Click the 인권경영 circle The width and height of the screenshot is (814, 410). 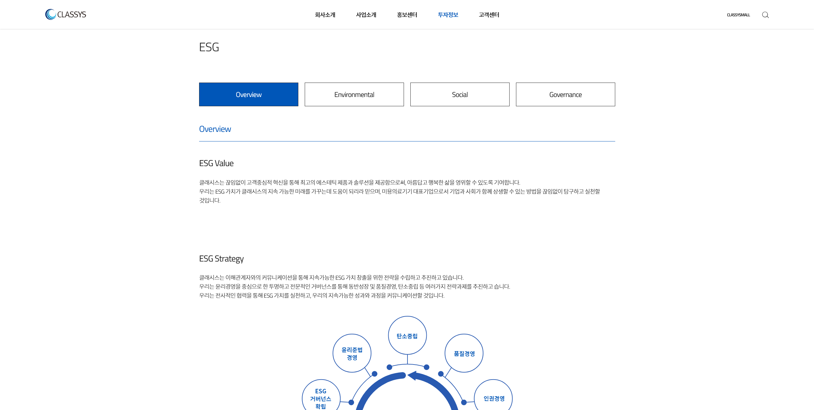(493, 398)
